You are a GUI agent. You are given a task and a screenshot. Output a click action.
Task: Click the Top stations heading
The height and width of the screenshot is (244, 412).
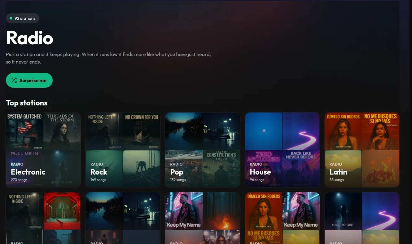point(27,103)
